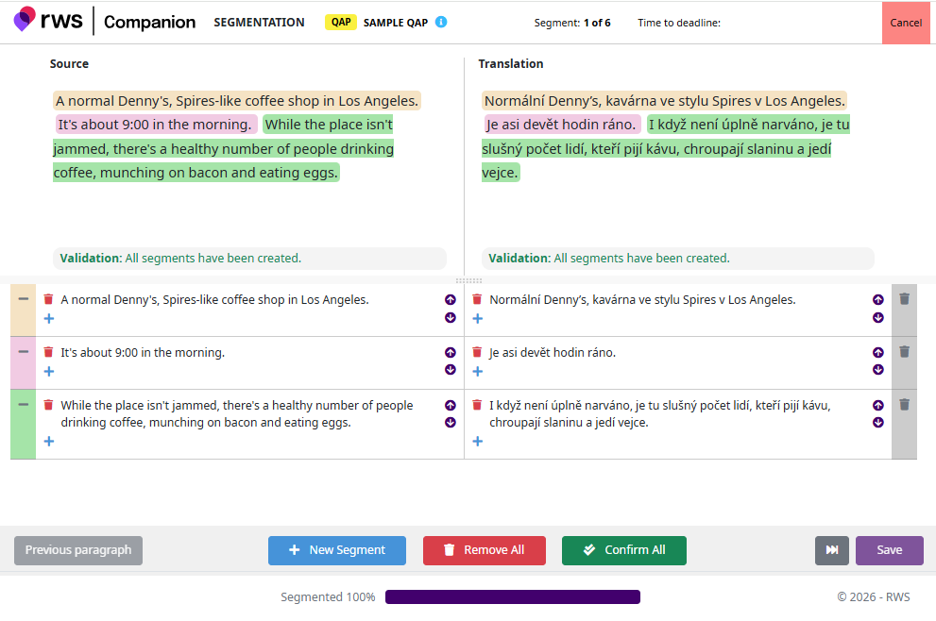Click the blue plus under source 'While the place isn't jammed'
Image resolution: width=936 pixels, height=621 pixels.
[49, 441]
